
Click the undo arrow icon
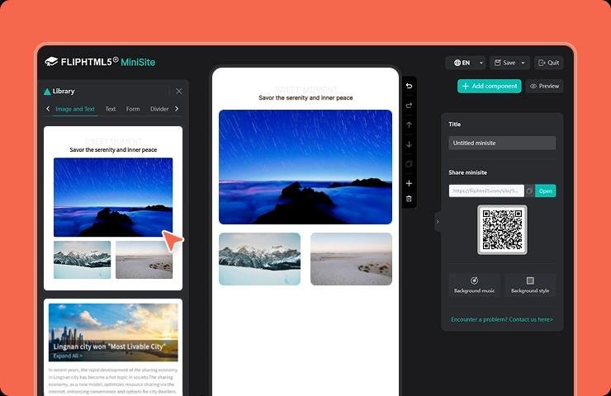[x=409, y=86]
